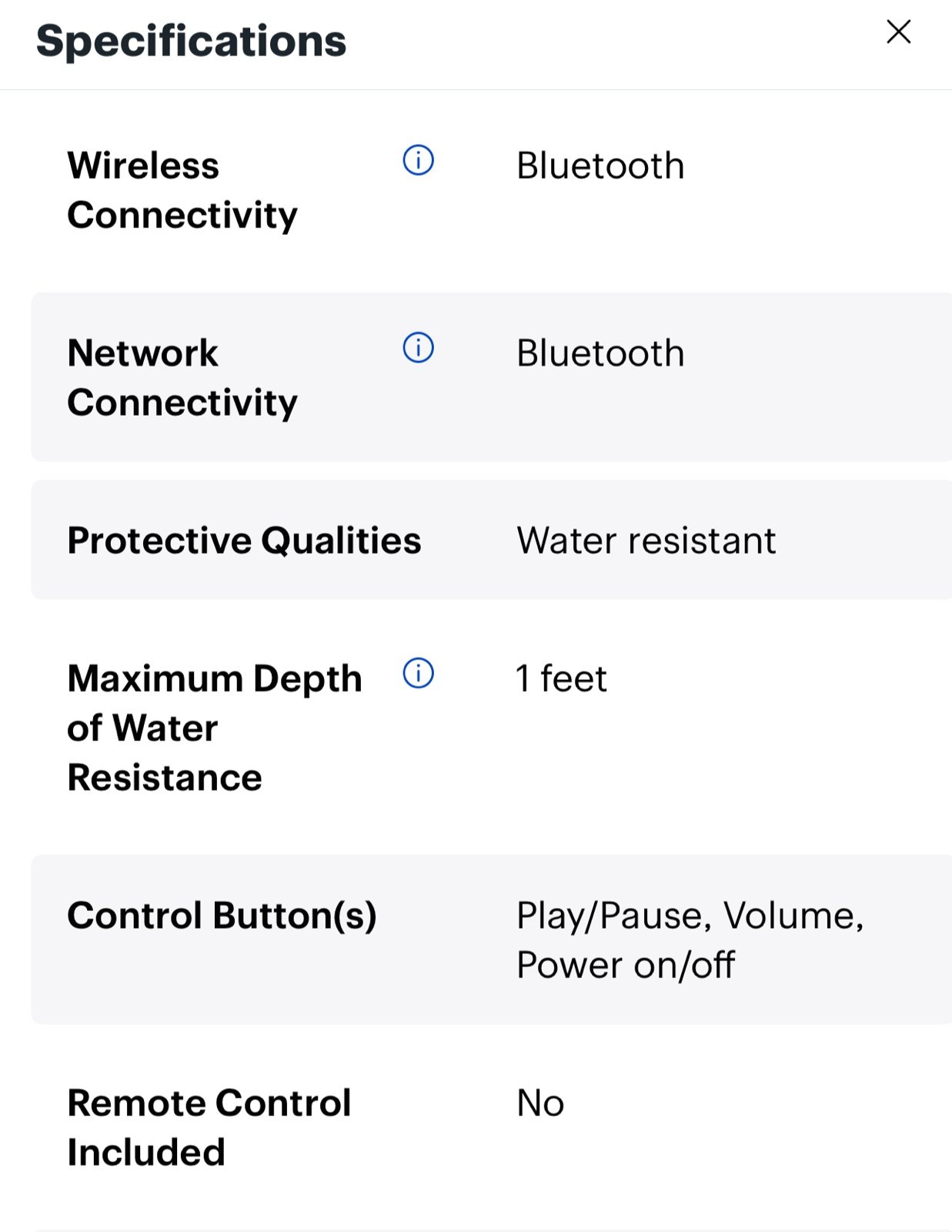Click the 1 feet depth value
The width and height of the screenshot is (952, 1232).
coord(561,678)
